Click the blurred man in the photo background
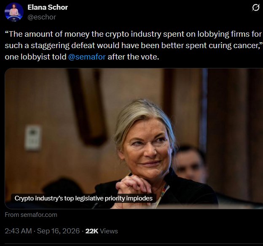 point(189,164)
